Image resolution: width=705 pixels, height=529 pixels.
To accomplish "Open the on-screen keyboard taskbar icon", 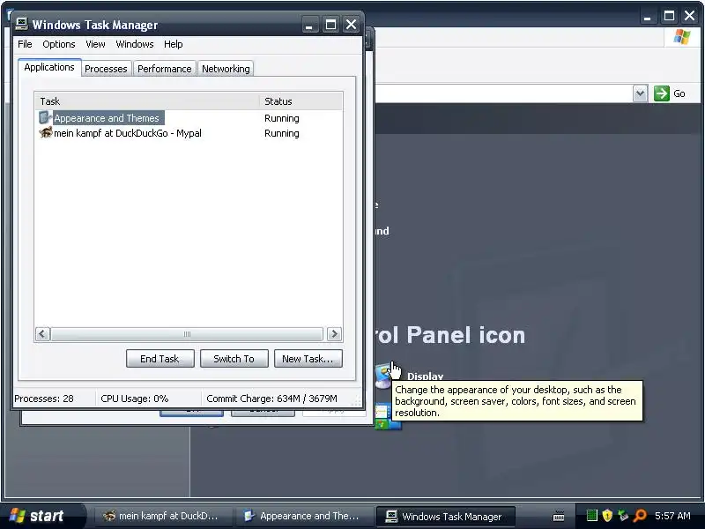I will click(559, 517).
